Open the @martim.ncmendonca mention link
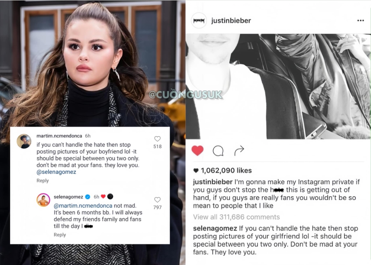Image resolution: width=371 pixels, height=265 pixels. tap(83, 206)
